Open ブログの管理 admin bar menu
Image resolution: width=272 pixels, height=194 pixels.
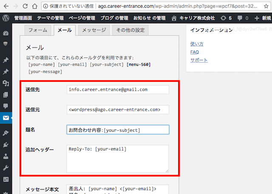click(x=114, y=18)
